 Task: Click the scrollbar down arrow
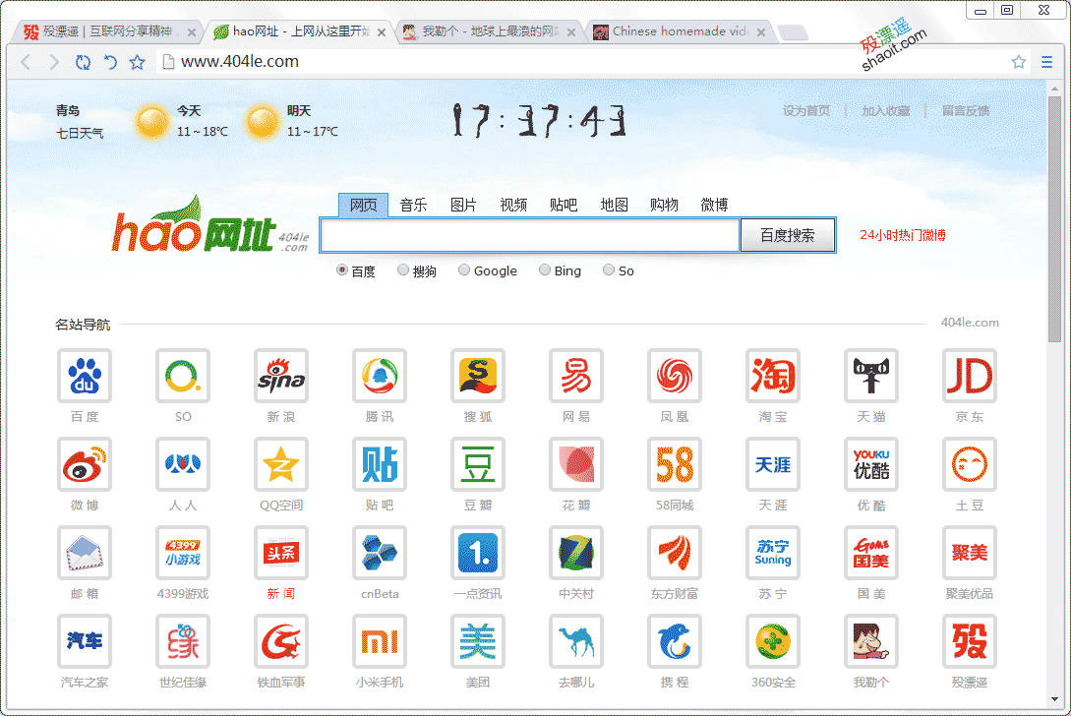[x=1054, y=699]
